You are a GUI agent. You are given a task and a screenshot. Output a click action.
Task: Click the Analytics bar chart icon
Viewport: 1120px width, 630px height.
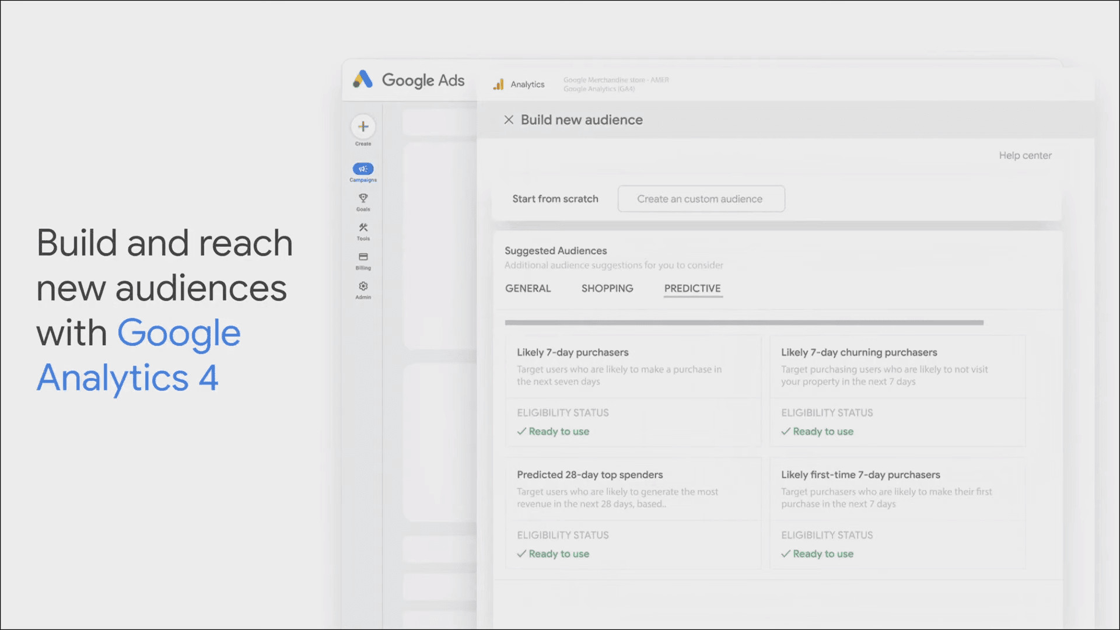498,84
